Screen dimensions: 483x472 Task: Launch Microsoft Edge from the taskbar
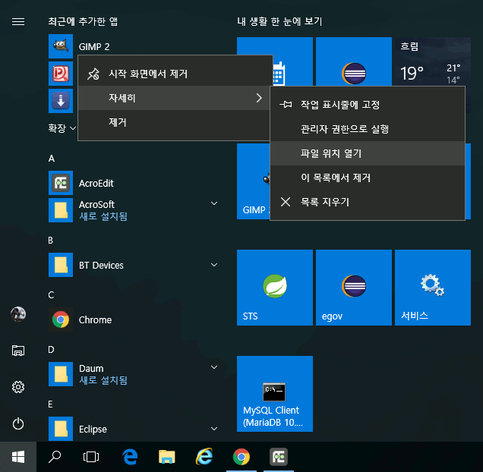tap(130, 457)
